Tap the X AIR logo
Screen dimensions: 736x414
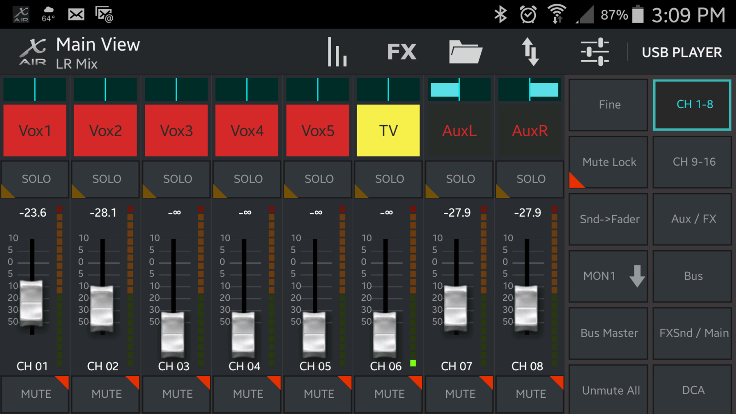pyautogui.click(x=33, y=52)
